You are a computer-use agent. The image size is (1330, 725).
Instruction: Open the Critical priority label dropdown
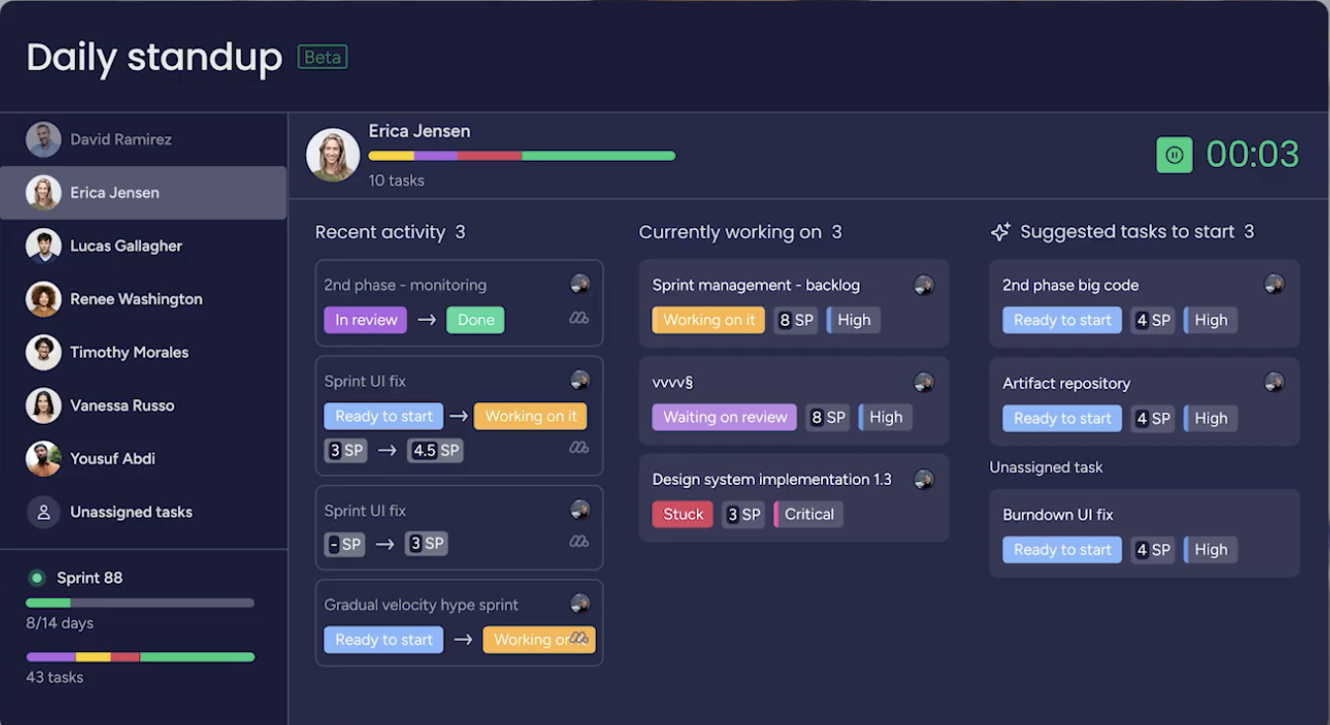click(808, 515)
